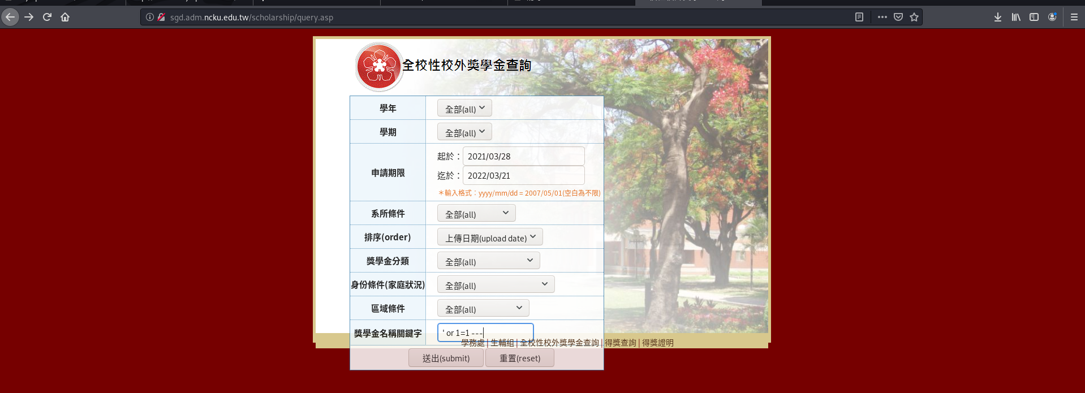The height and width of the screenshot is (393, 1085).
Task: Reload the current page
Action: click(x=47, y=17)
